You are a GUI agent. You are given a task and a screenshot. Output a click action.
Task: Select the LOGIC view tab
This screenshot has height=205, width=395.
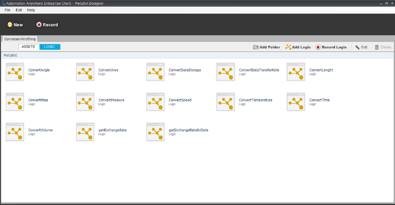tap(50, 47)
